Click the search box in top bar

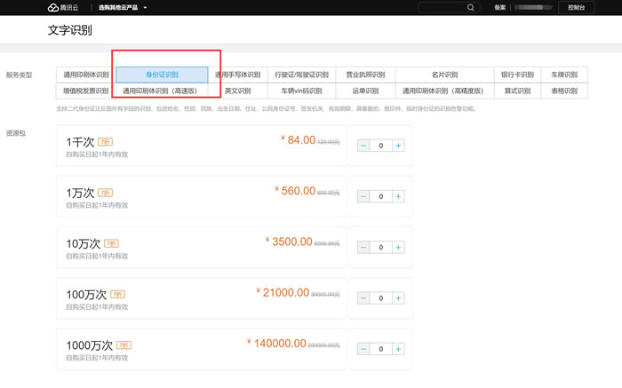[x=445, y=7]
